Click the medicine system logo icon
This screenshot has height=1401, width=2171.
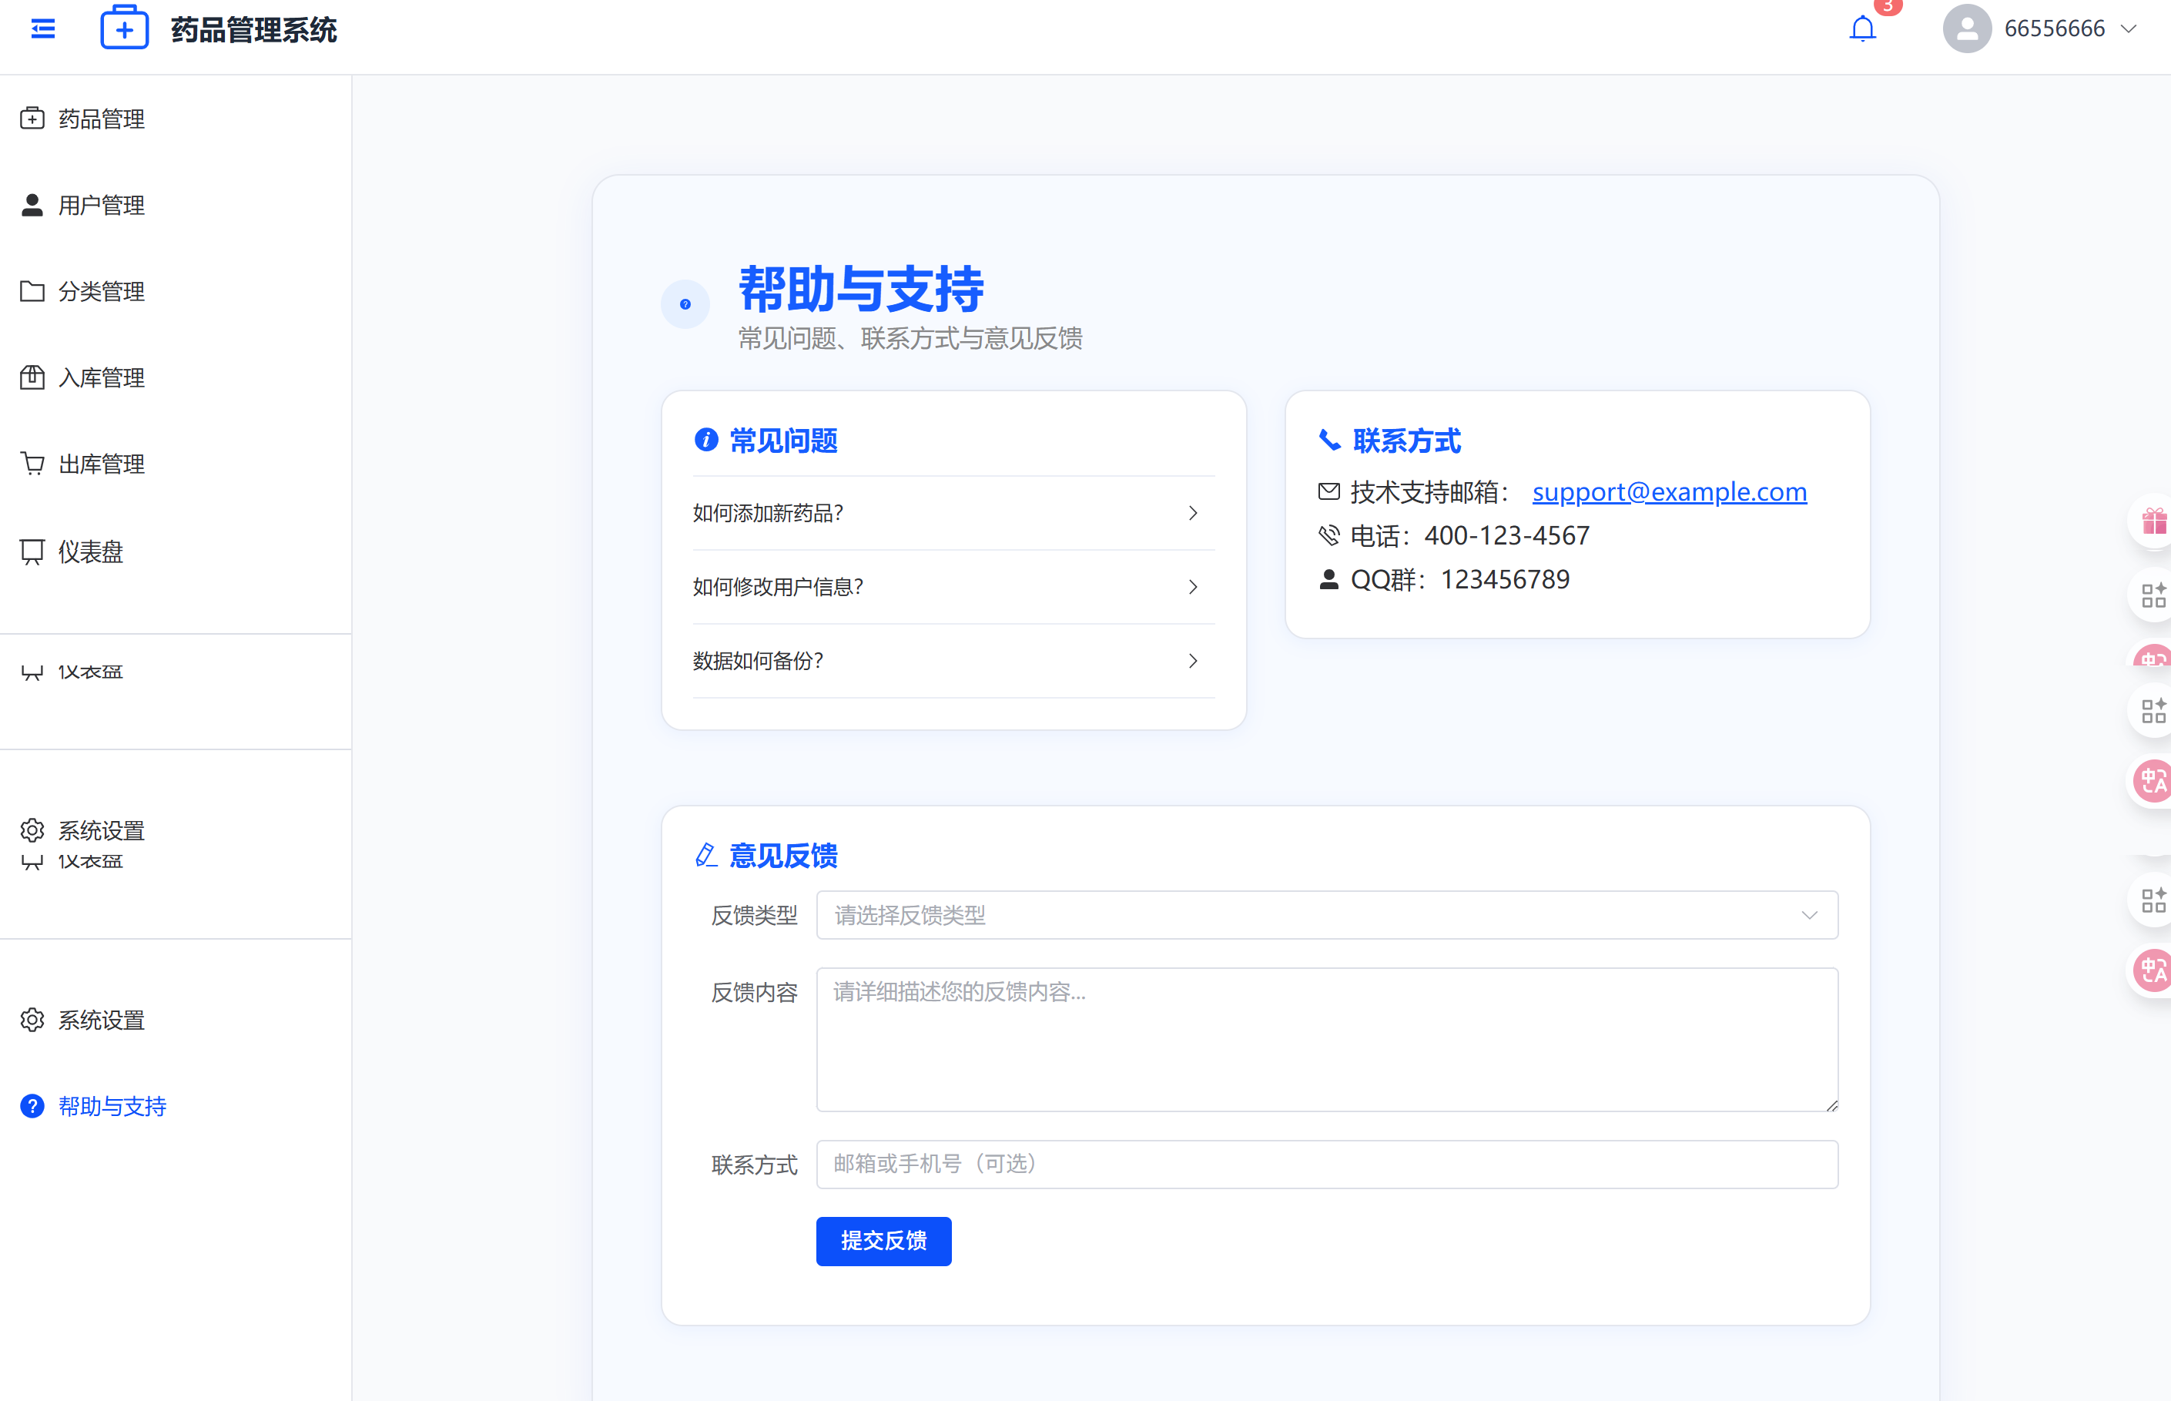click(x=125, y=28)
